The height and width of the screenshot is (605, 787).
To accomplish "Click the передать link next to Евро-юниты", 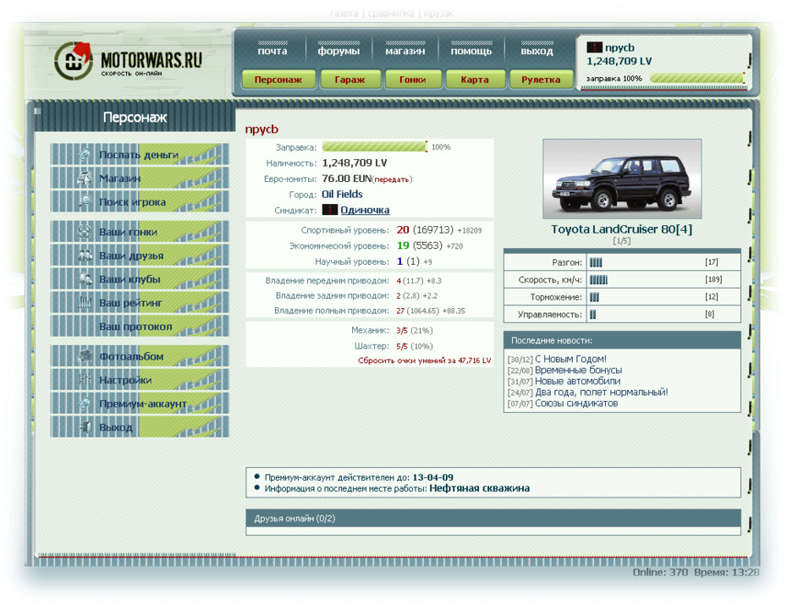I will point(392,179).
